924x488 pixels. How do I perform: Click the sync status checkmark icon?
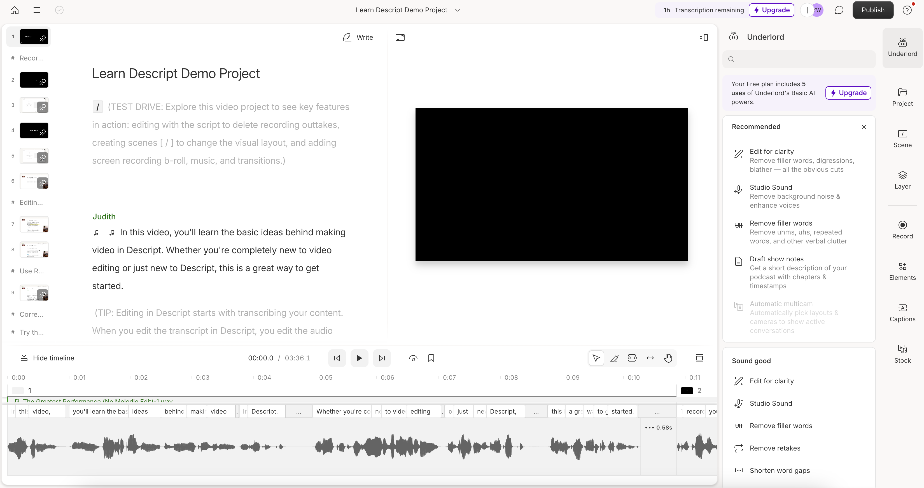coord(60,10)
